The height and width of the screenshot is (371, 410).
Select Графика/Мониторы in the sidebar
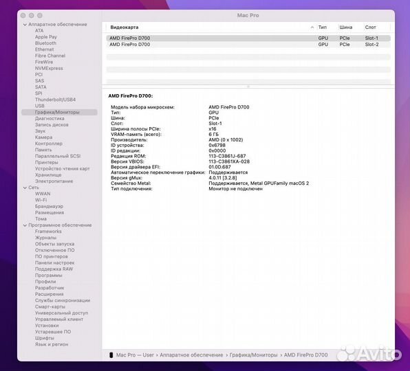tap(59, 112)
